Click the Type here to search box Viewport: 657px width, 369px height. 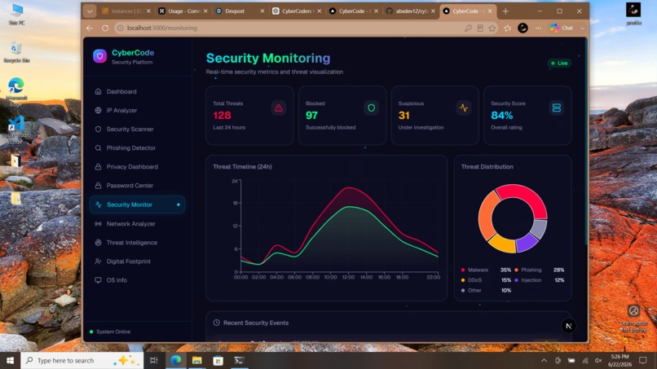point(82,361)
